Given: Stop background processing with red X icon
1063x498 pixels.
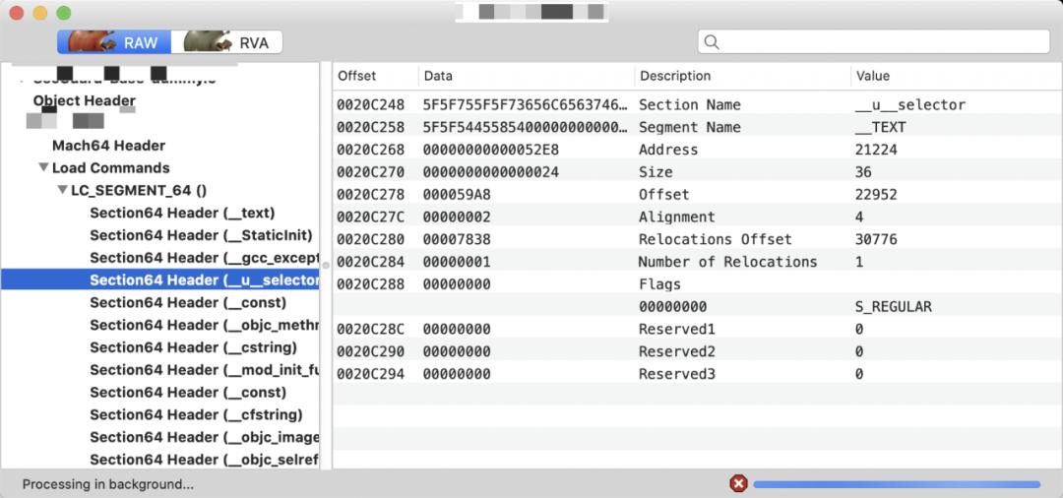Looking at the screenshot, I should pos(738,483).
